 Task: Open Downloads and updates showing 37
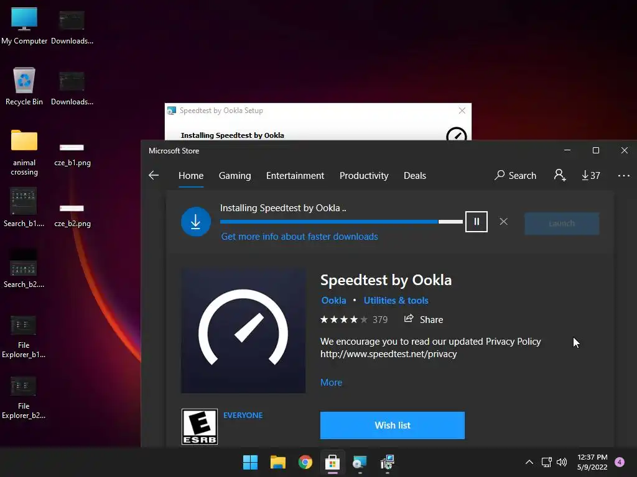pos(591,175)
